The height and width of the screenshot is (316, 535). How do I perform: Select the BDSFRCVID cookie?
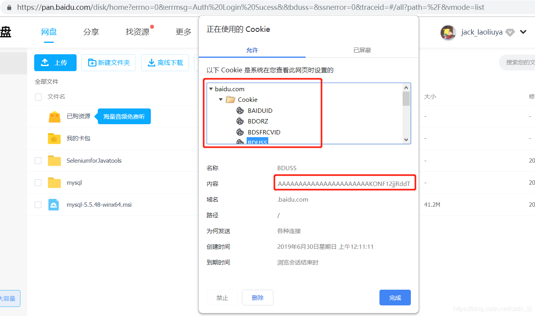(x=264, y=132)
